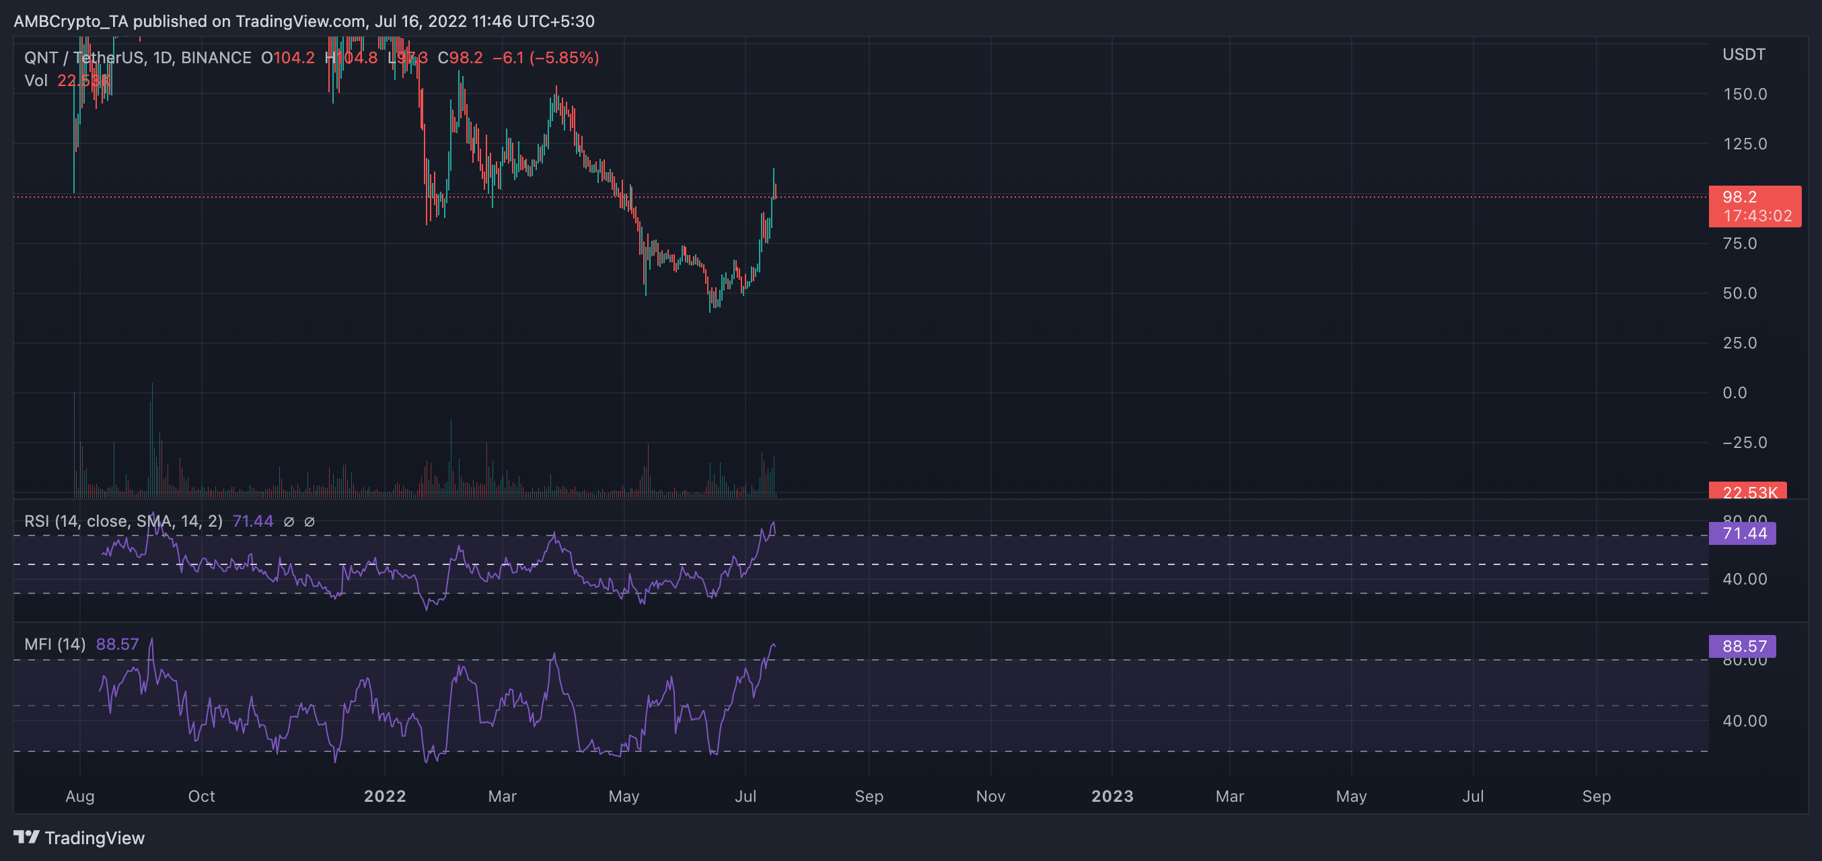The width and height of the screenshot is (1822, 861).
Task: Click the red 98.2 current price tag
Action: tap(1753, 206)
